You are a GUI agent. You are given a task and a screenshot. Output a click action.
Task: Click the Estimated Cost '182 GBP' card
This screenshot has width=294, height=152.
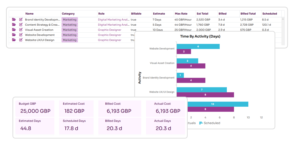tap(76, 109)
